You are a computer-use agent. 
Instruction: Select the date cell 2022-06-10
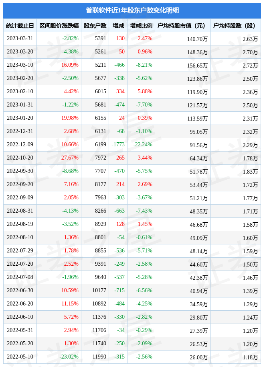(x=20, y=317)
